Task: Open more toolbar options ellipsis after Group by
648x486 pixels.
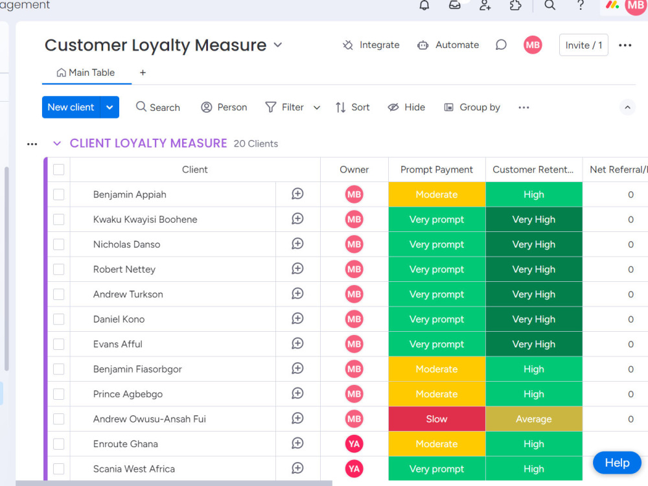Action: coord(524,108)
